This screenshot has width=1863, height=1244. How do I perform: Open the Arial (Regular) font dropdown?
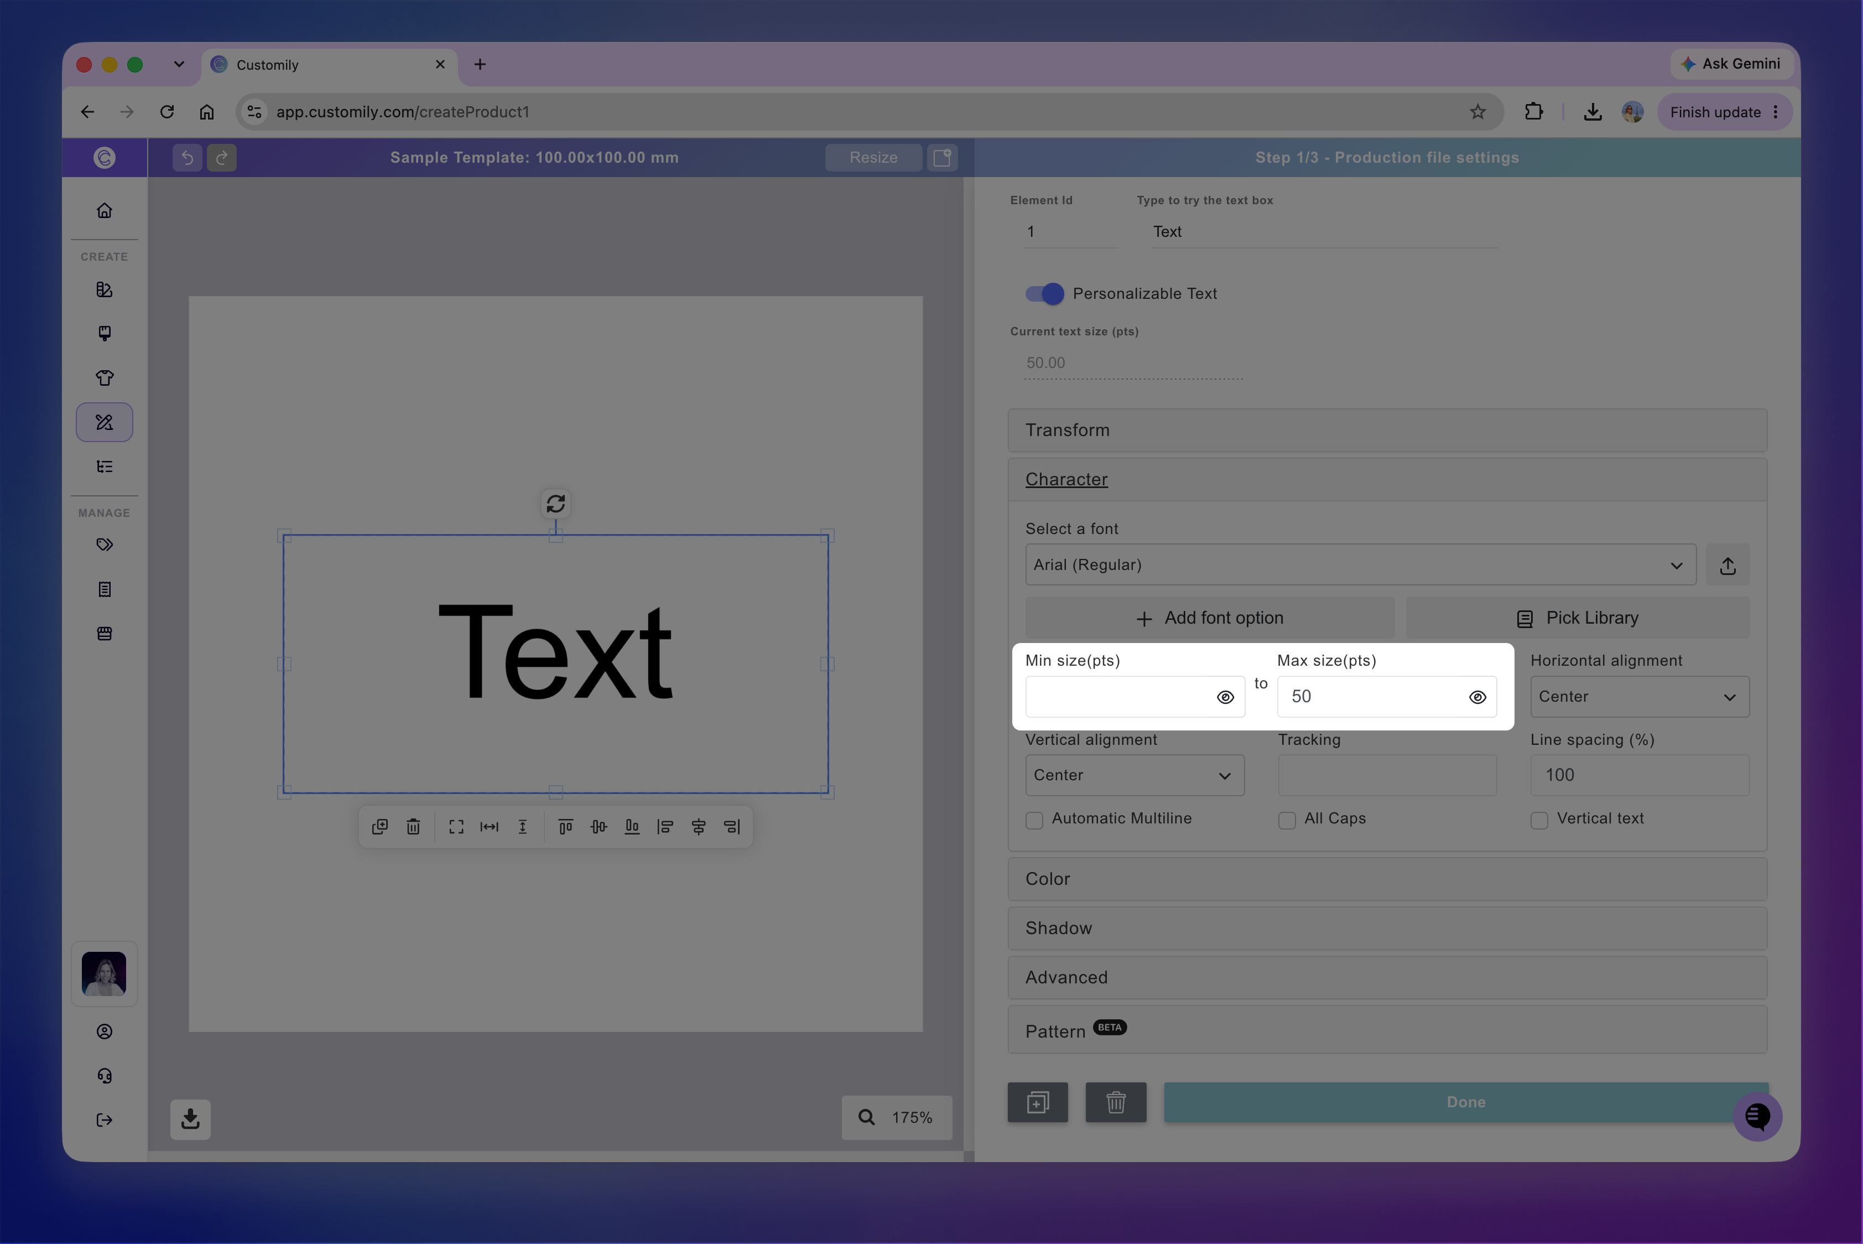(x=1360, y=565)
